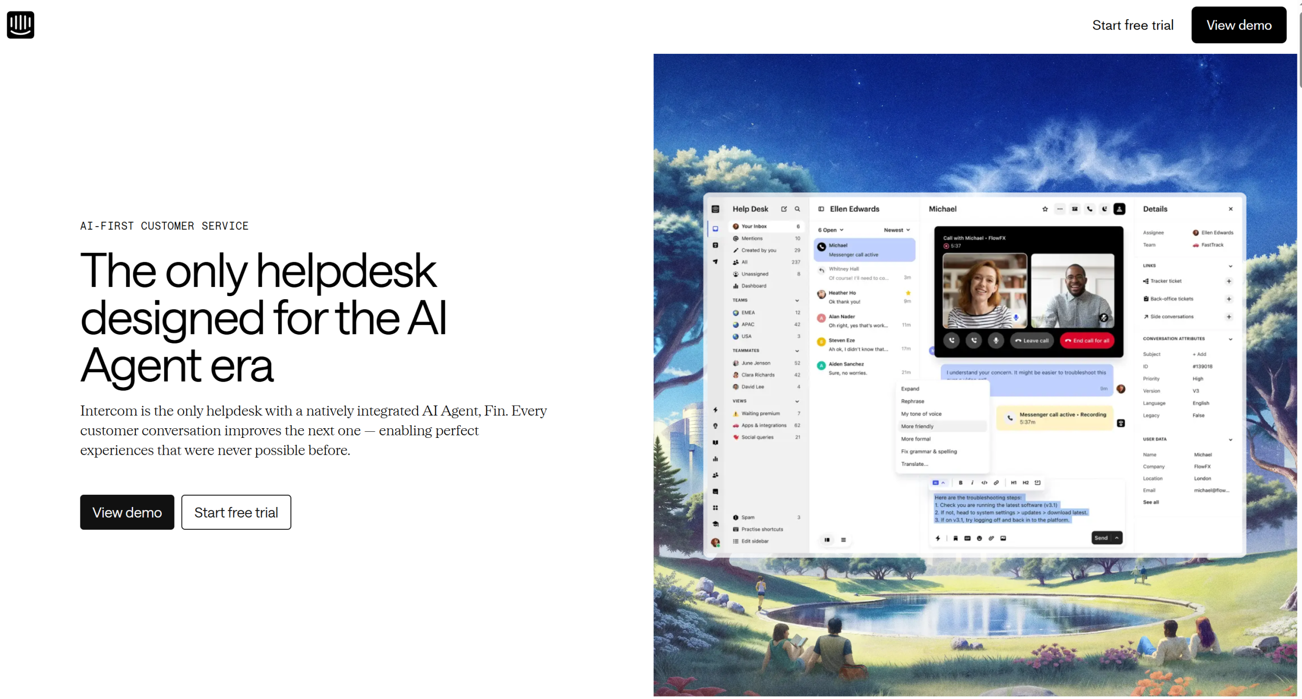
Task: Toggle italic formatting in reply composer
Action: tap(972, 483)
